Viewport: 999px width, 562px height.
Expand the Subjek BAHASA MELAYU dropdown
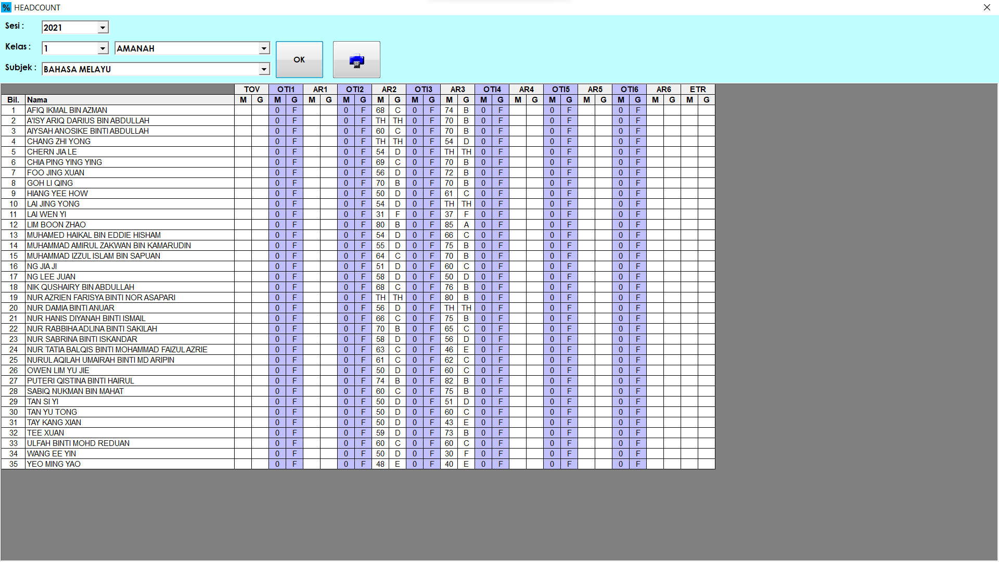point(264,69)
